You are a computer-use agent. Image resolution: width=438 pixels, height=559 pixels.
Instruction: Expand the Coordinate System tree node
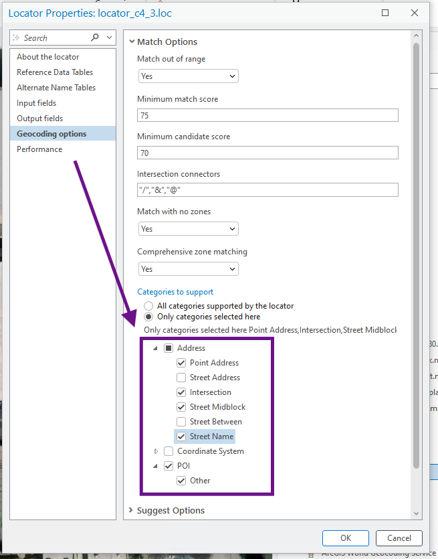tap(156, 451)
